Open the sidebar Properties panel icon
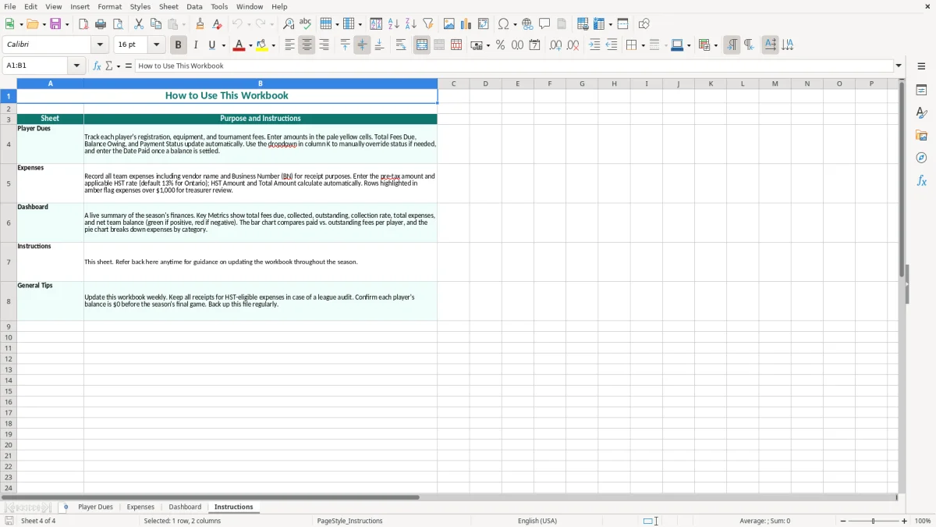Viewport: 936px width, 527px height. [x=921, y=90]
